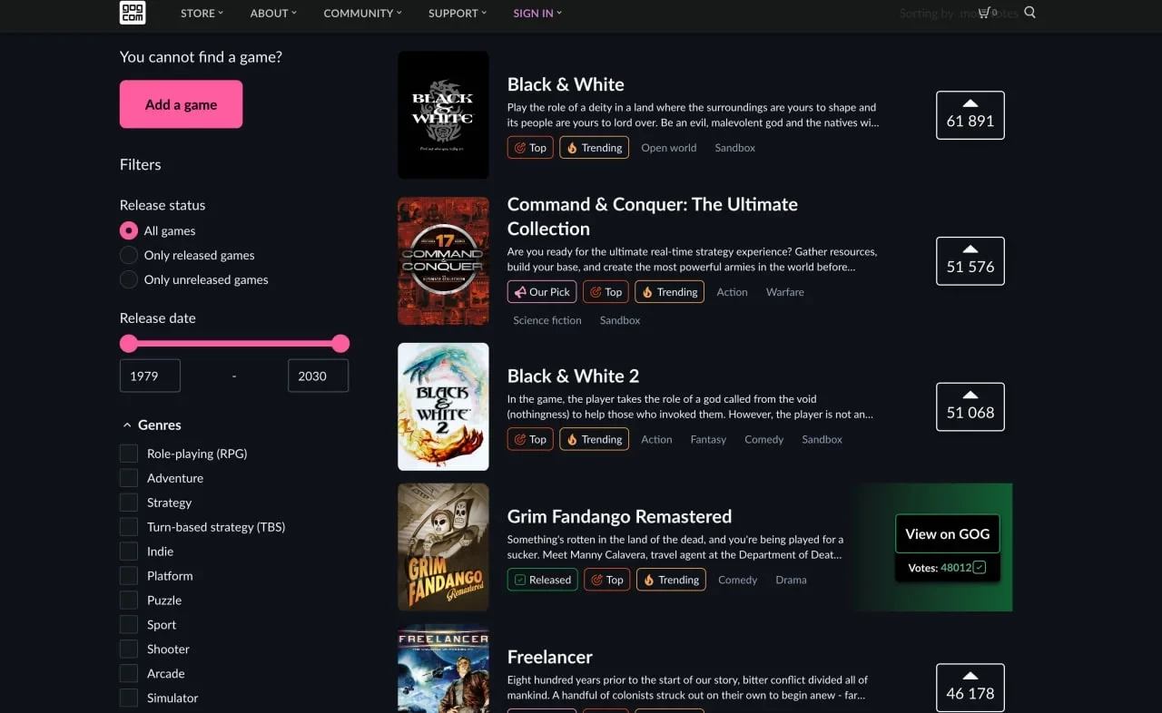
Task: Enable the Strategy genre checkbox
Action: point(129,503)
